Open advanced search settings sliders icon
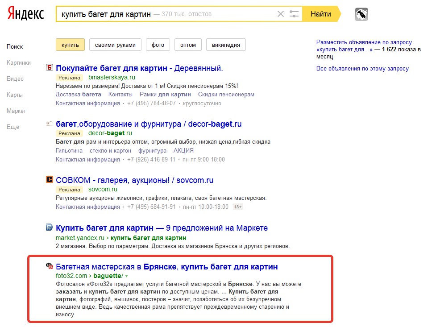This screenshot has height=327, width=436. click(x=294, y=14)
